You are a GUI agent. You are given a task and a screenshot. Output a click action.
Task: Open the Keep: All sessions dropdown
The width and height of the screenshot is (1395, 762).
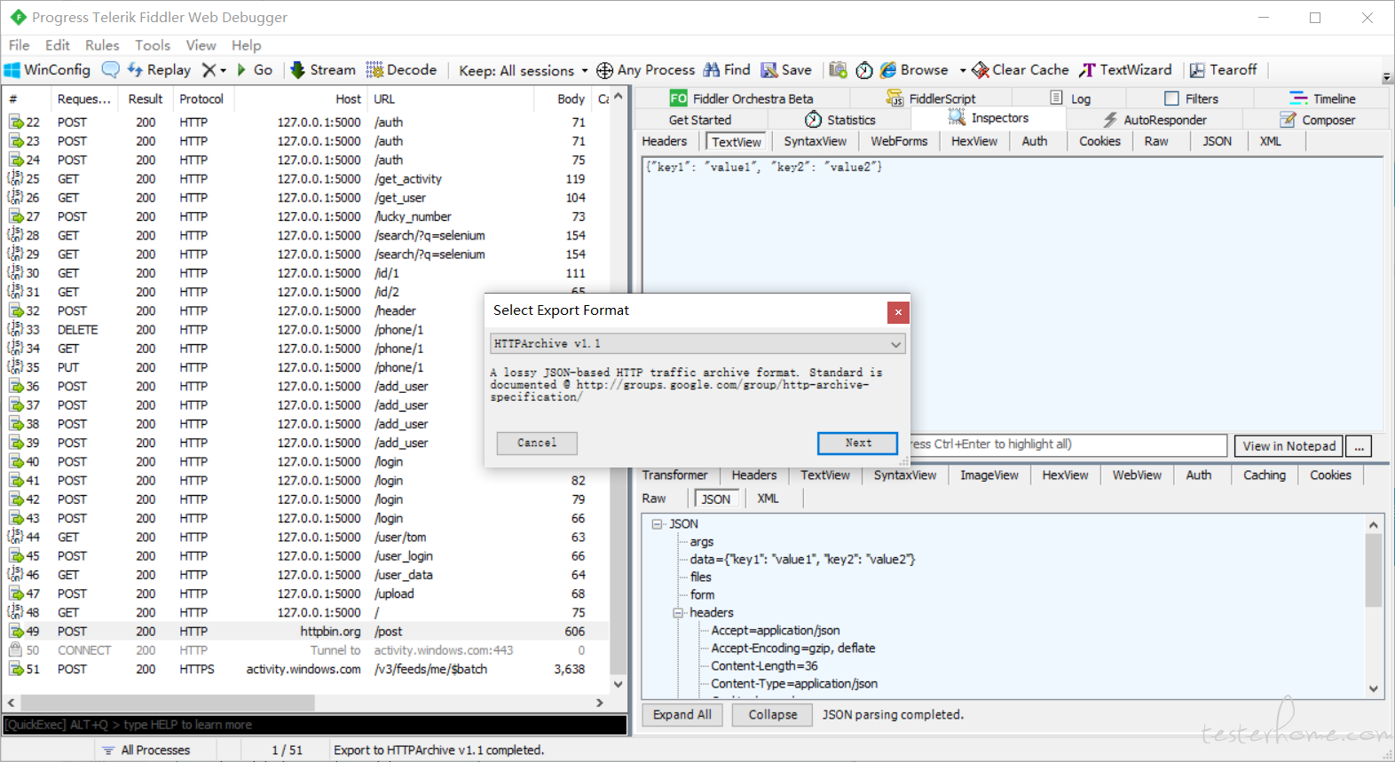point(523,71)
